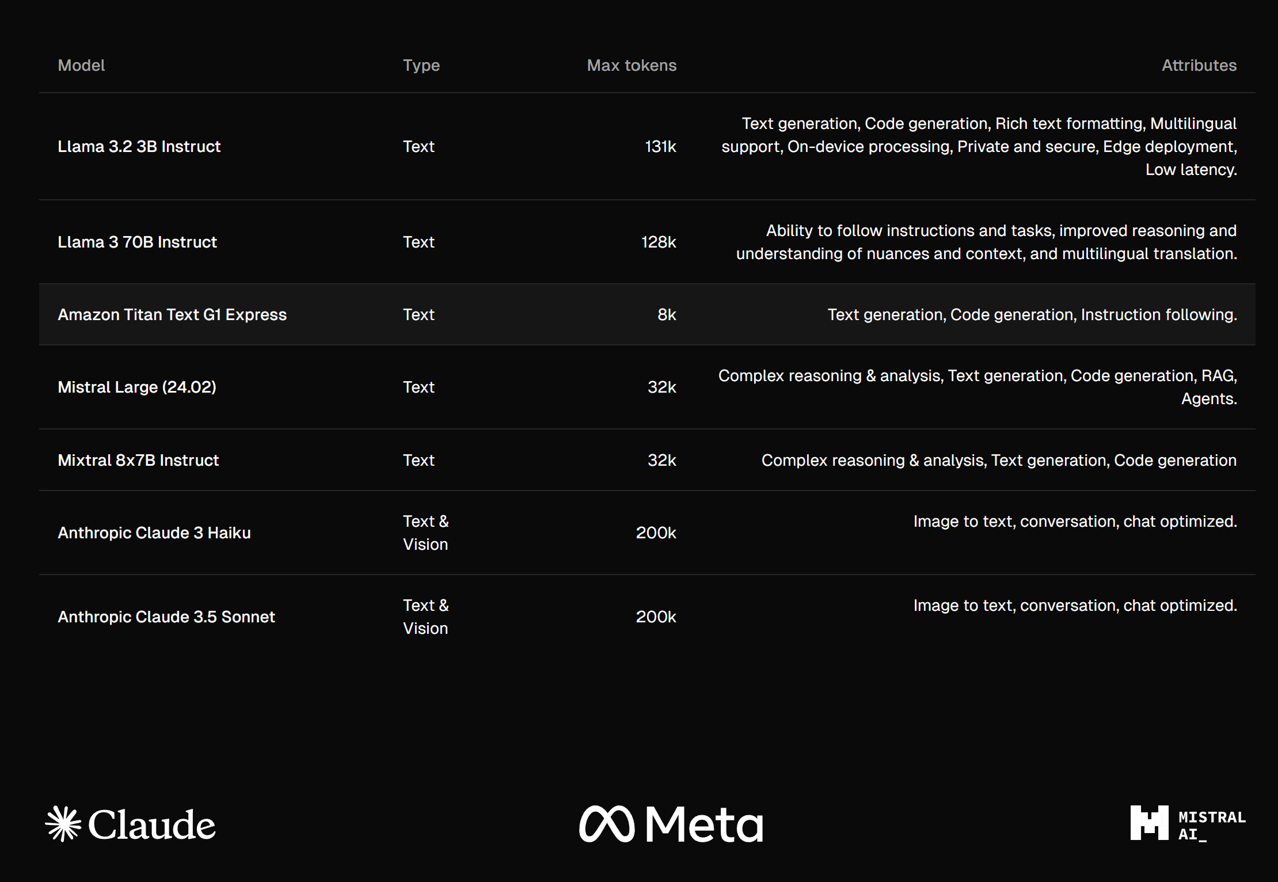Click 200k value for Claude 3 Haiku
The width and height of the screenshot is (1278, 882).
tap(656, 533)
